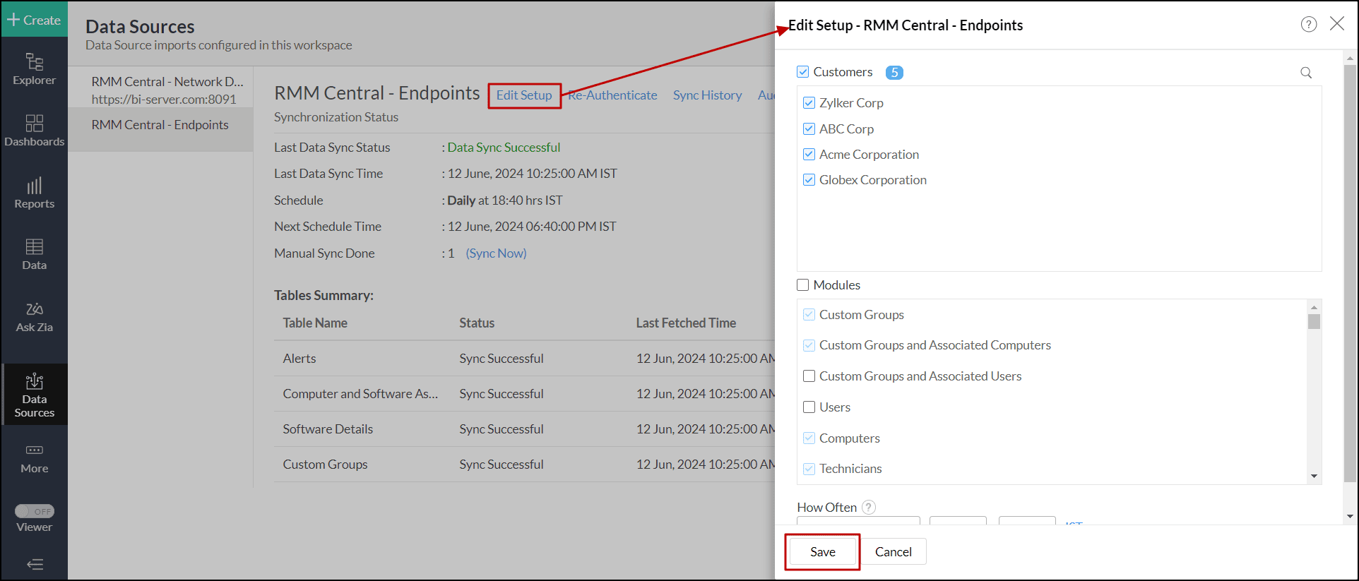Uncheck the Zylker Corp customer
1359x581 pixels.
[x=809, y=103]
